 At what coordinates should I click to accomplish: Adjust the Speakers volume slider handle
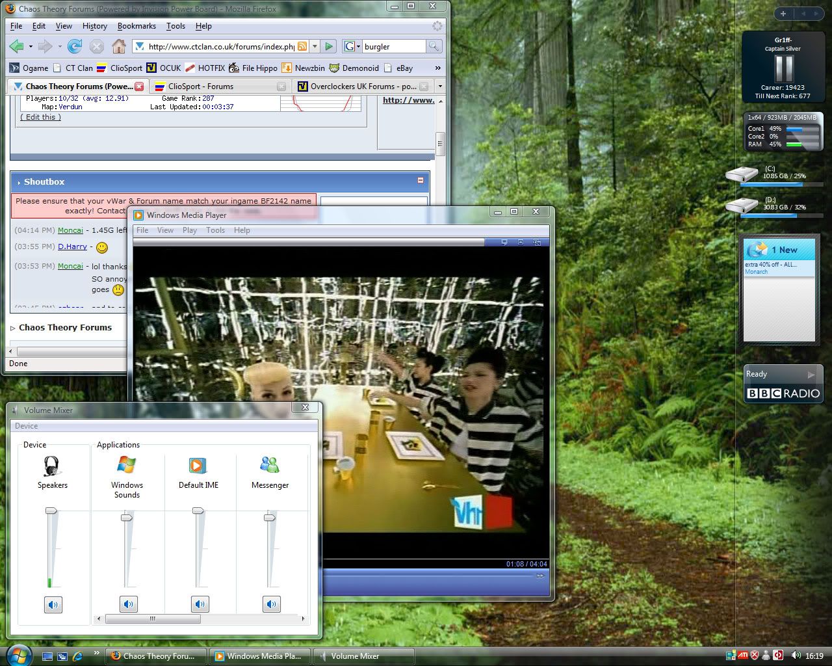tap(51, 511)
